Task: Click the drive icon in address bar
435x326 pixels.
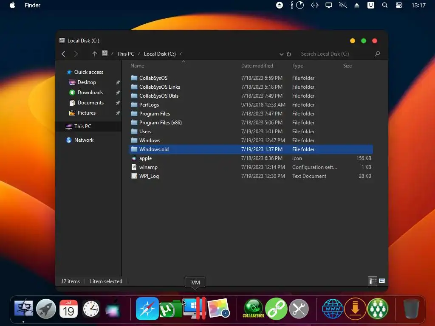Action: click(105, 53)
